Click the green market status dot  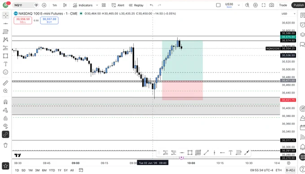click(81, 13)
